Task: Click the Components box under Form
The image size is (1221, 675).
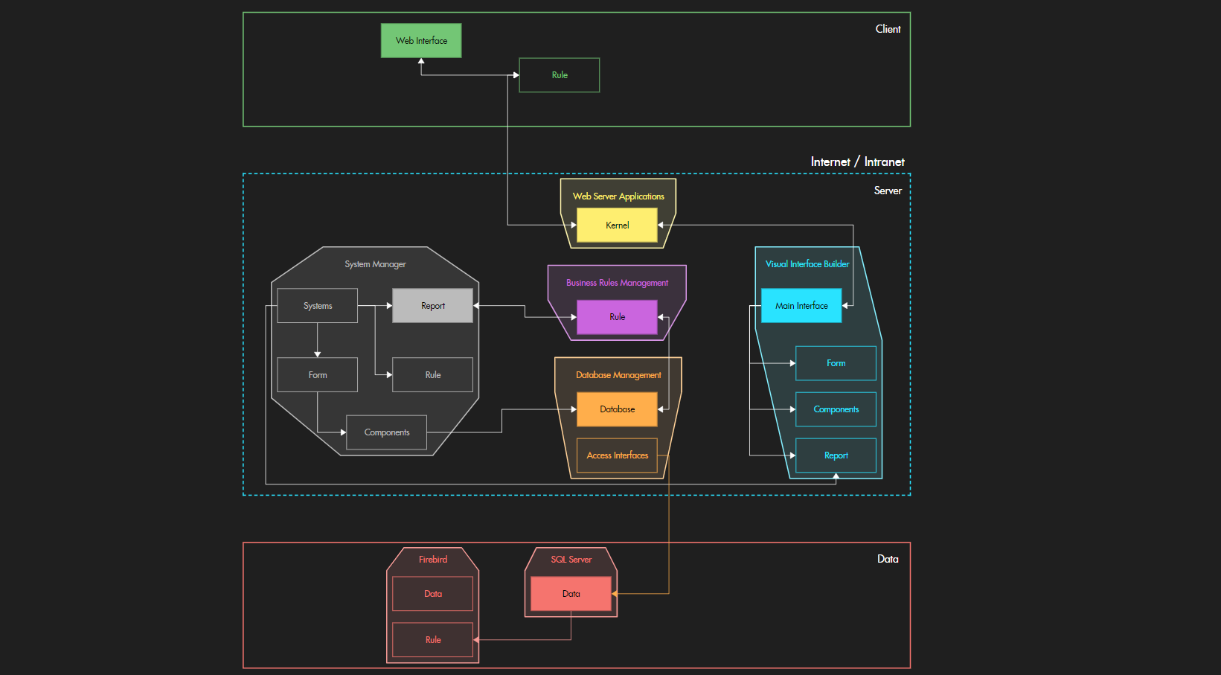Action: pos(386,432)
